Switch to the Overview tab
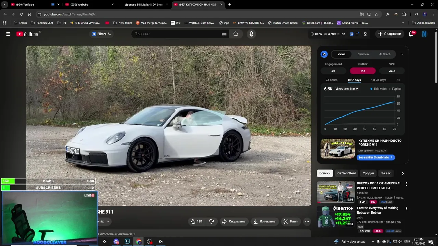The width and height of the screenshot is (438, 246). coord(363,54)
